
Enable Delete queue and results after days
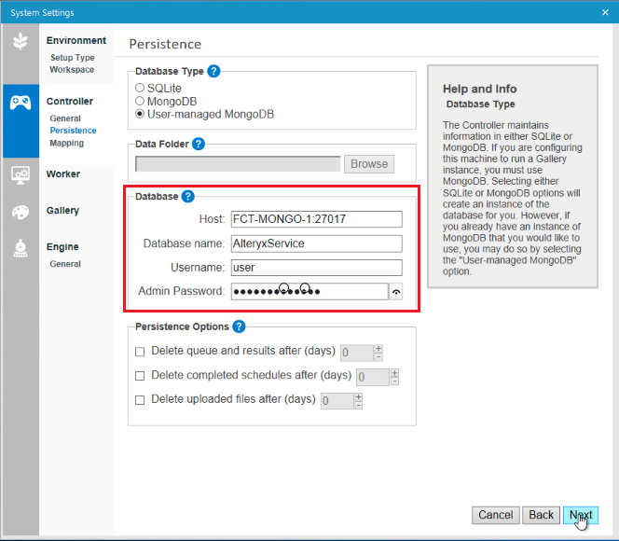click(x=140, y=352)
